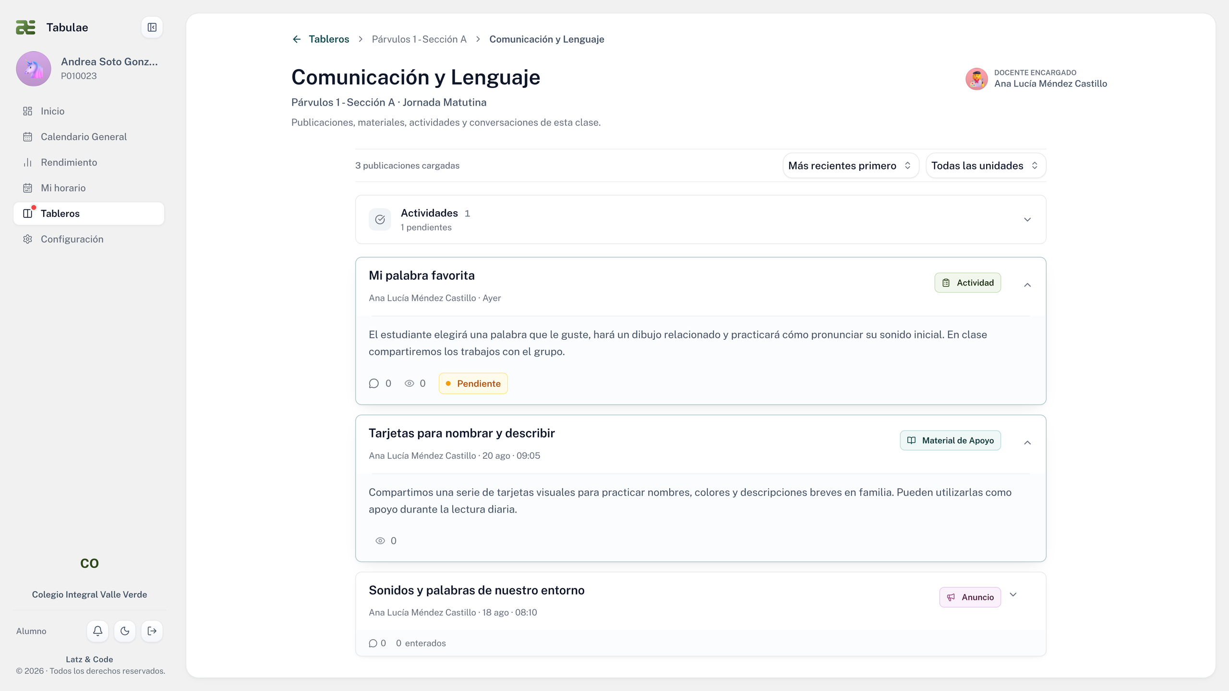Click the Pendiente status badge
The image size is (1229, 691).
coord(473,383)
